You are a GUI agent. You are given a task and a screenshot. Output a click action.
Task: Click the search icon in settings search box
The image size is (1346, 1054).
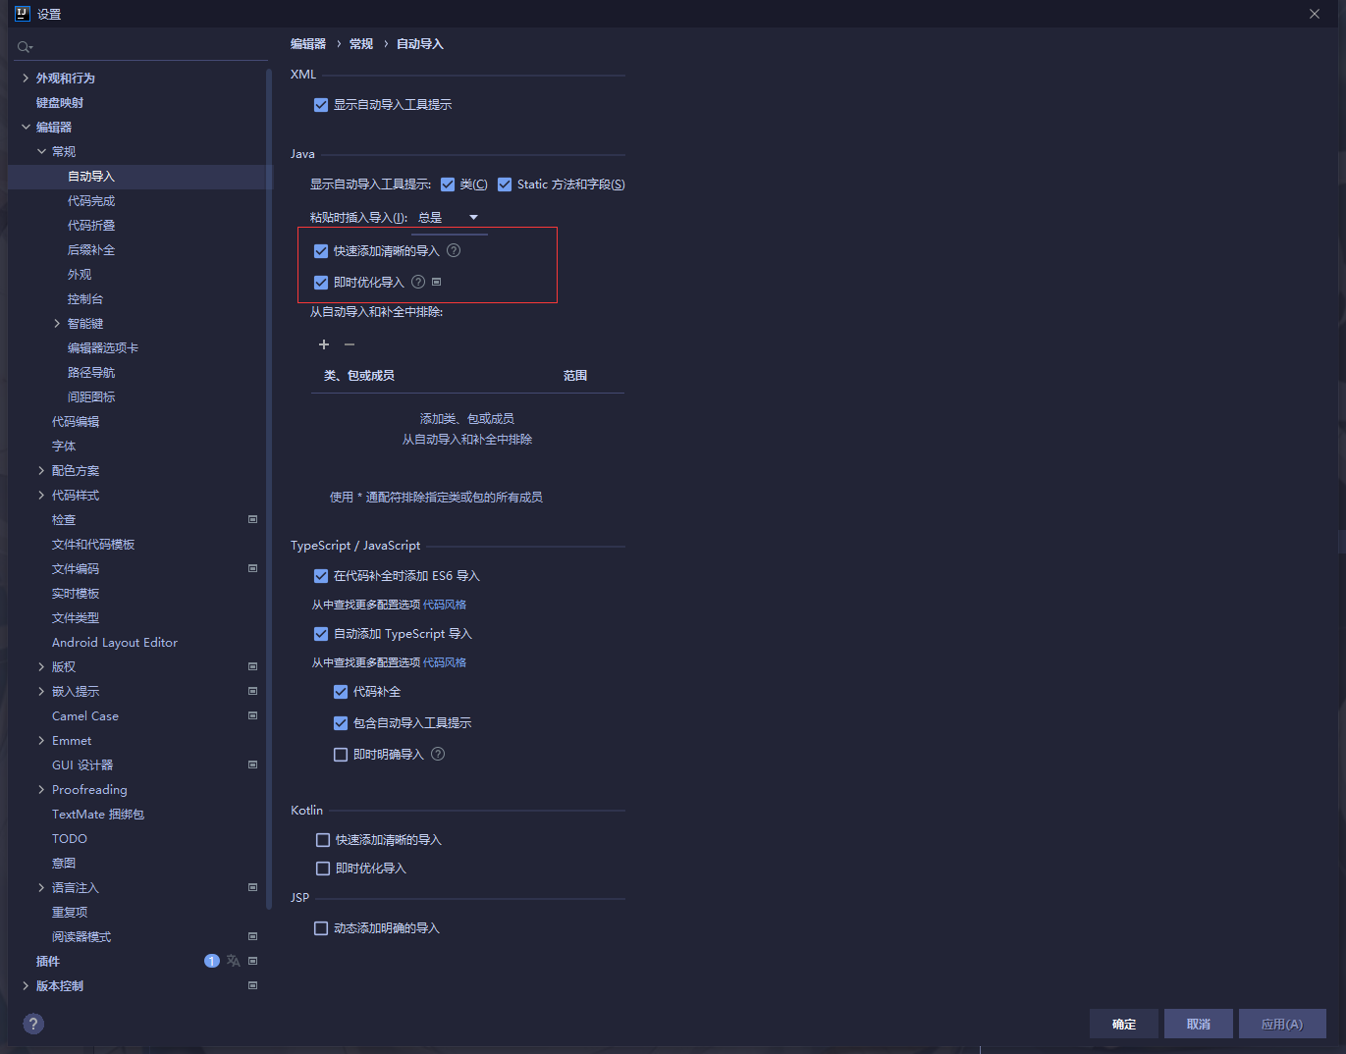pos(25,47)
